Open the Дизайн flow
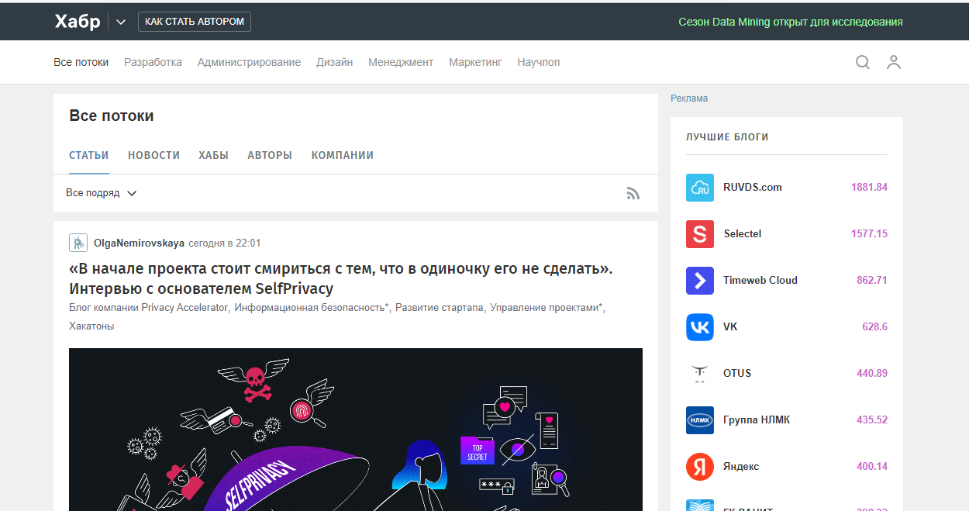 tap(334, 62)
